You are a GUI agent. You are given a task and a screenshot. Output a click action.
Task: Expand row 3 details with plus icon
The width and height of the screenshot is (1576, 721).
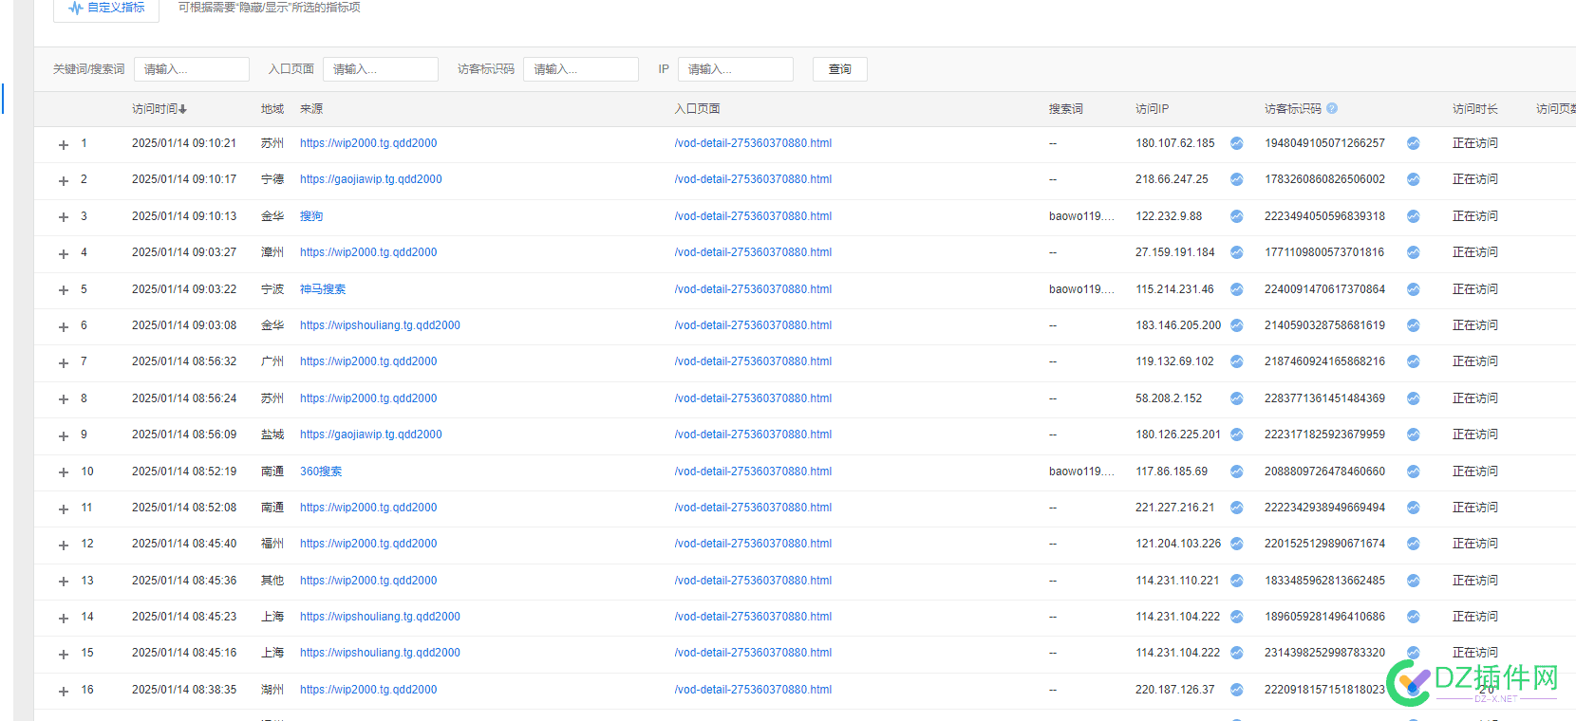64,217
